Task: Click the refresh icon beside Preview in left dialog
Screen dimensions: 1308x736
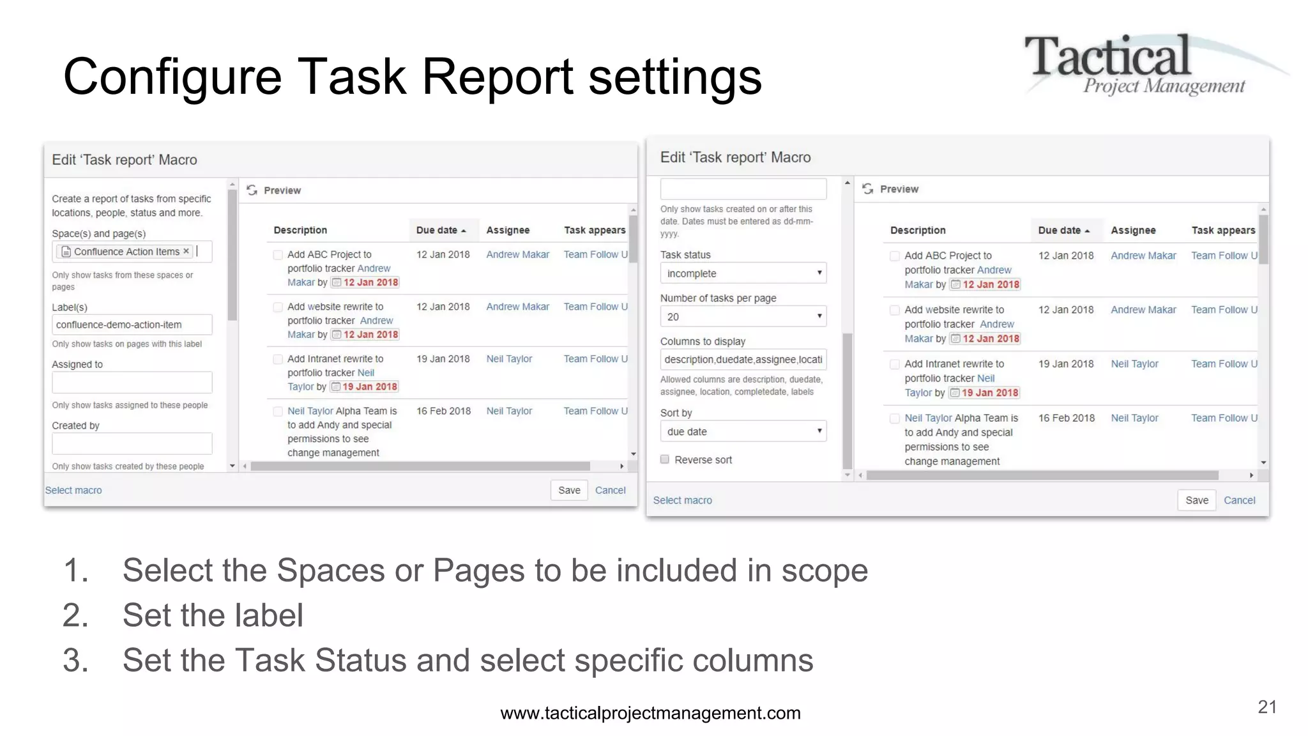Action: coord(252,190)
